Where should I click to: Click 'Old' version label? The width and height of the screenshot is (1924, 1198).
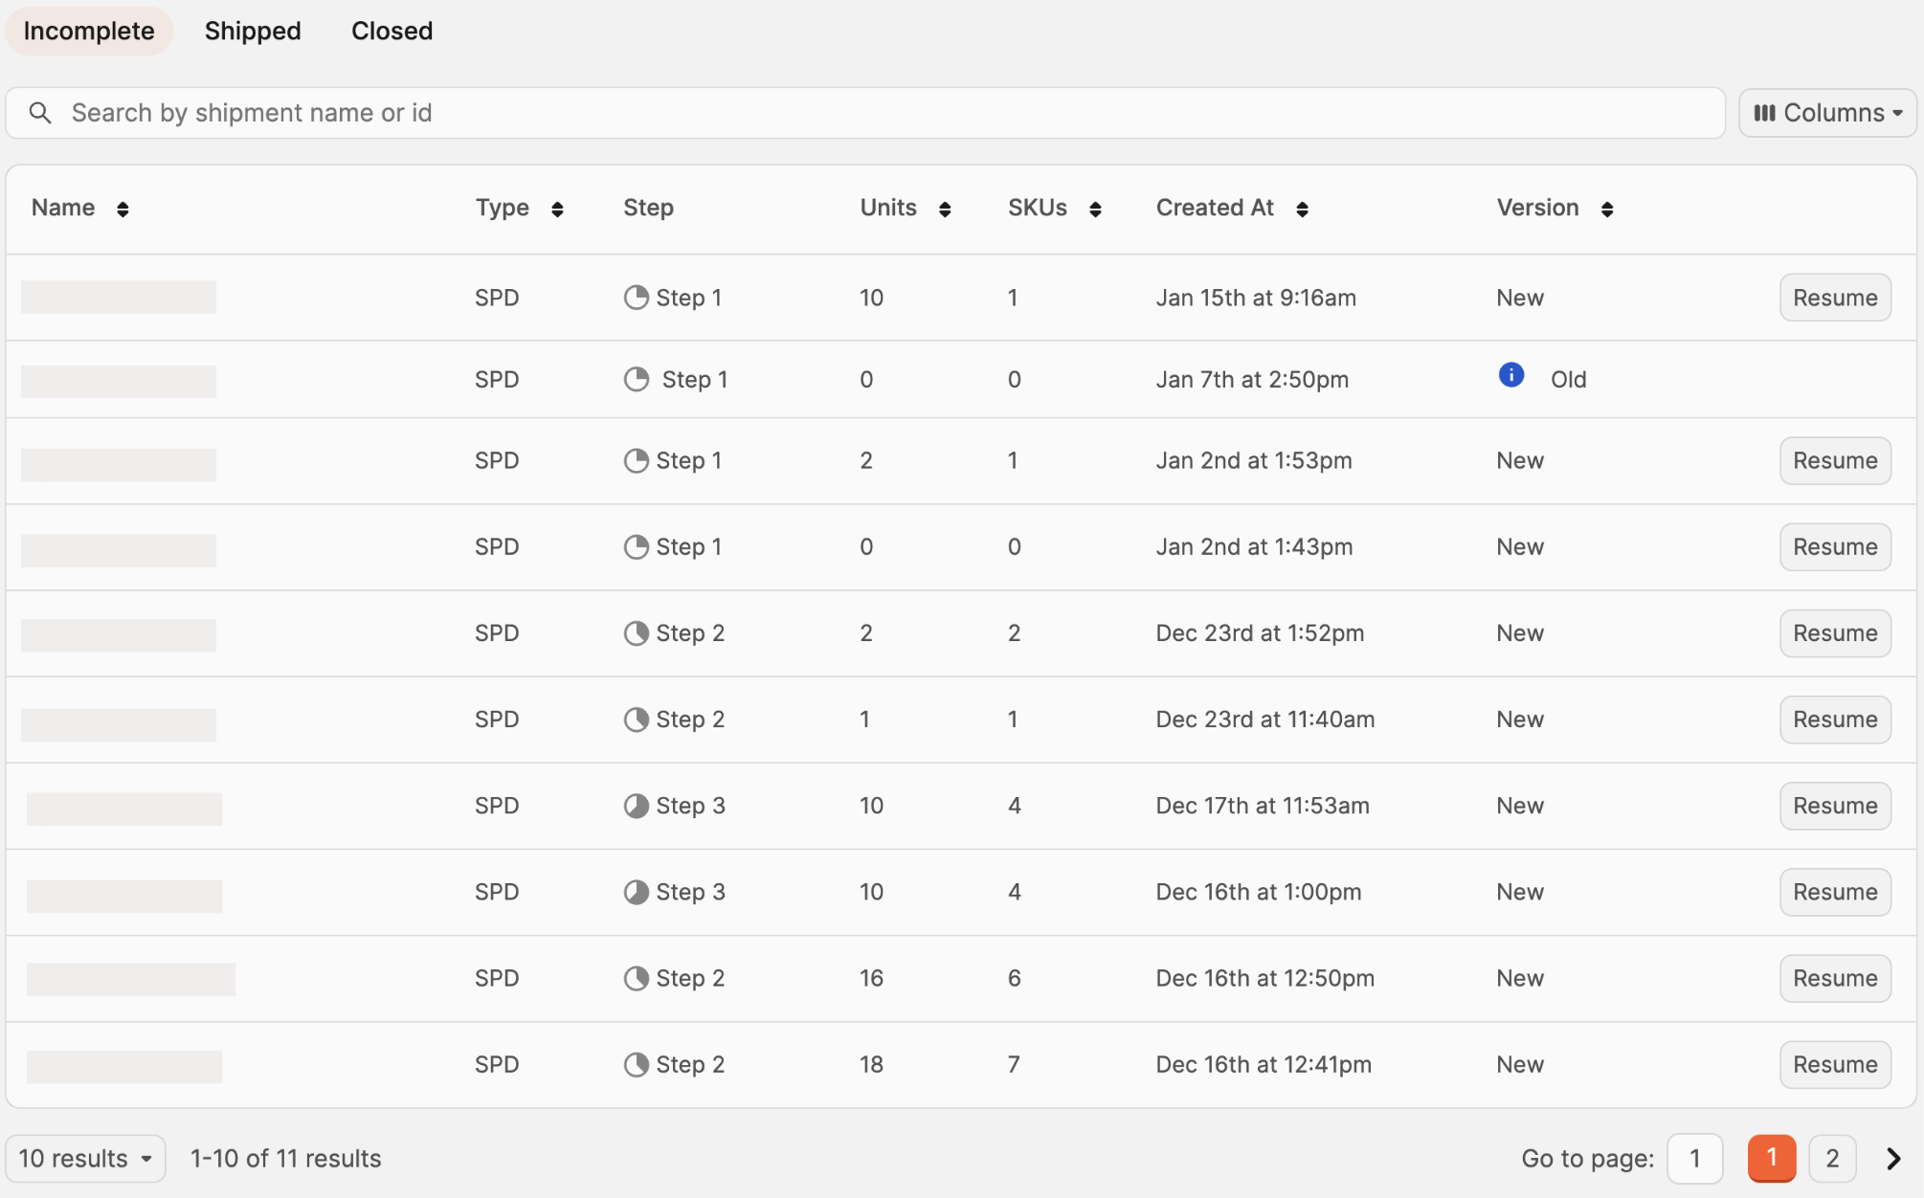[1569, 380]
